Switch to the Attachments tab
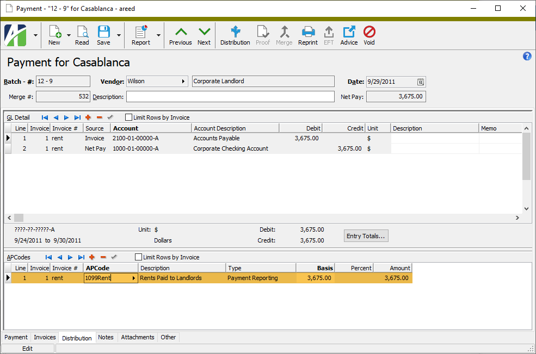 [x=138, y=337]
